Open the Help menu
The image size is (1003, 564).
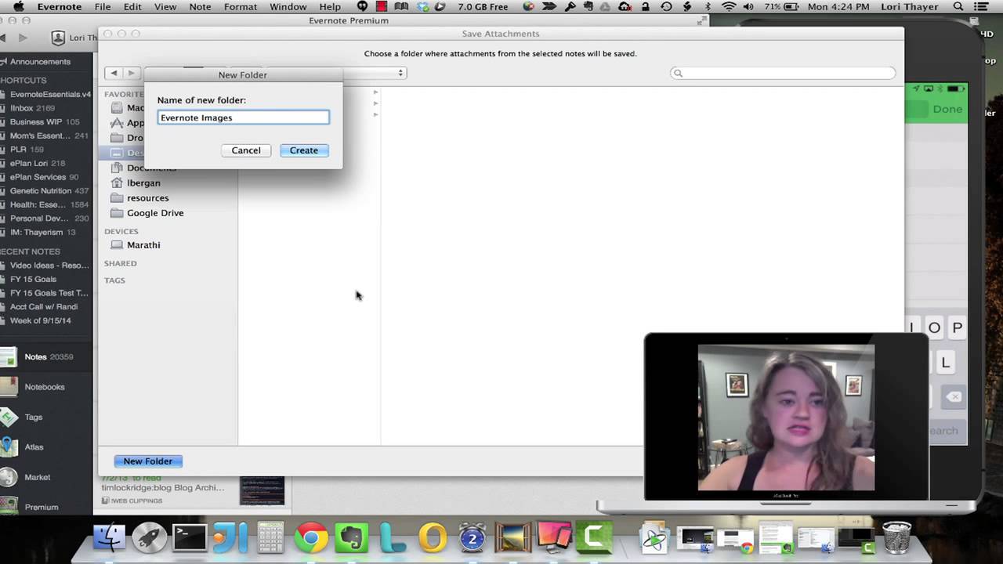pos(330,6)
